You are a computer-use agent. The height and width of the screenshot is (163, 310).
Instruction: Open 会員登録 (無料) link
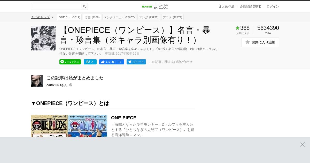point(250,6)
